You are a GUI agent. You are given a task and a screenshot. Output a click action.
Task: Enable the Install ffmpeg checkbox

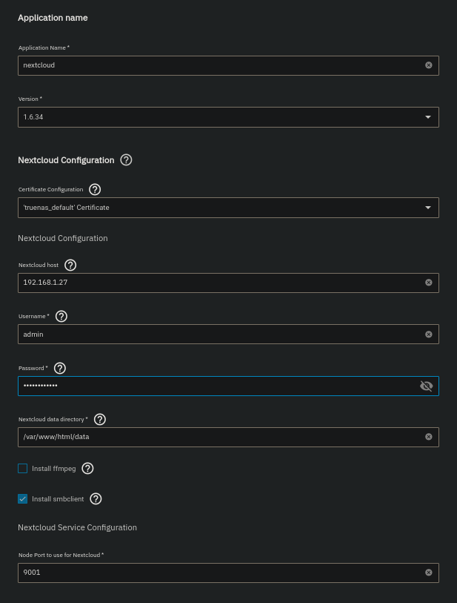[x=23, y=469]
